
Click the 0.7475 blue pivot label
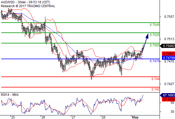point(155,61)
